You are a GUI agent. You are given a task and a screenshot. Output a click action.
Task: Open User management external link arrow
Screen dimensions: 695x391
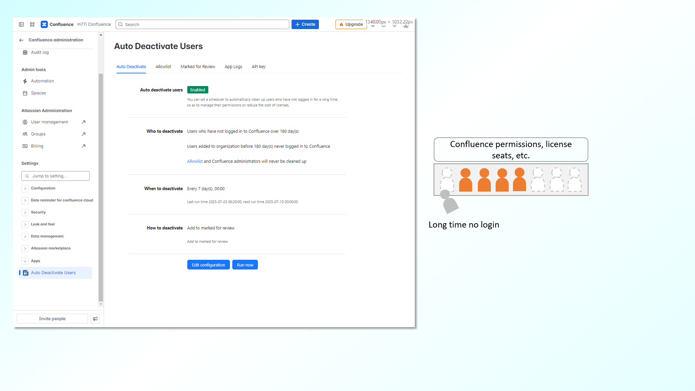point(83,122)
